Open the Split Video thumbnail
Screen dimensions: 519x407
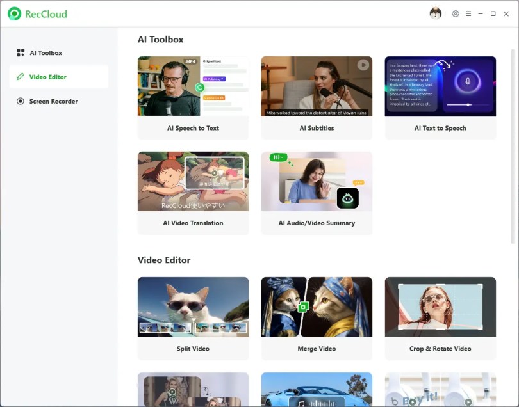click(193, 307)
